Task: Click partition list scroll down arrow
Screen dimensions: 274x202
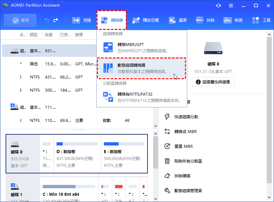Action: [x=155, y=126]
